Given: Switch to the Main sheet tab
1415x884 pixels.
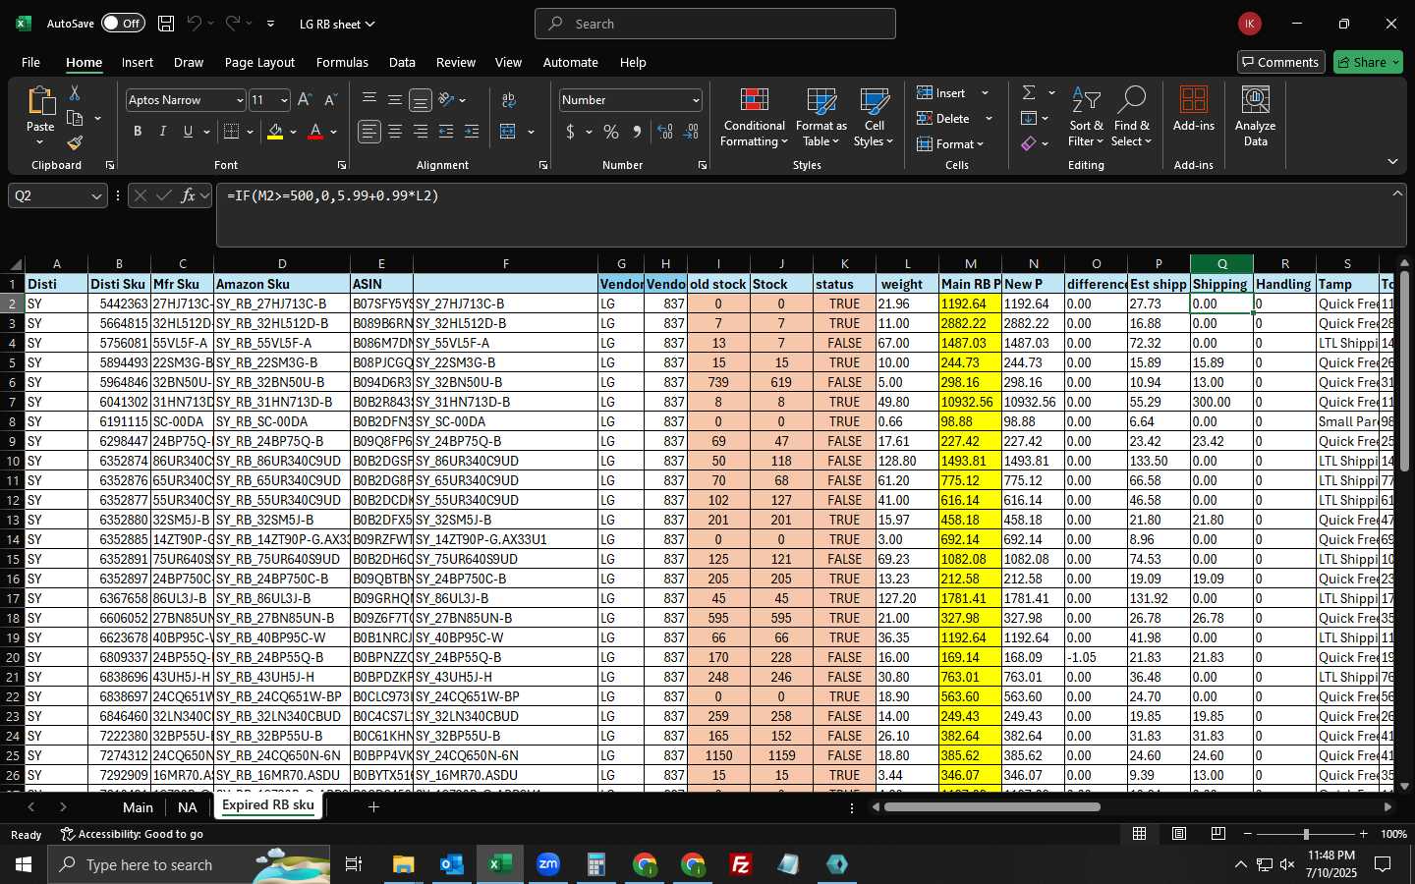Looking at the screenshot, I should tap(138, 807).
